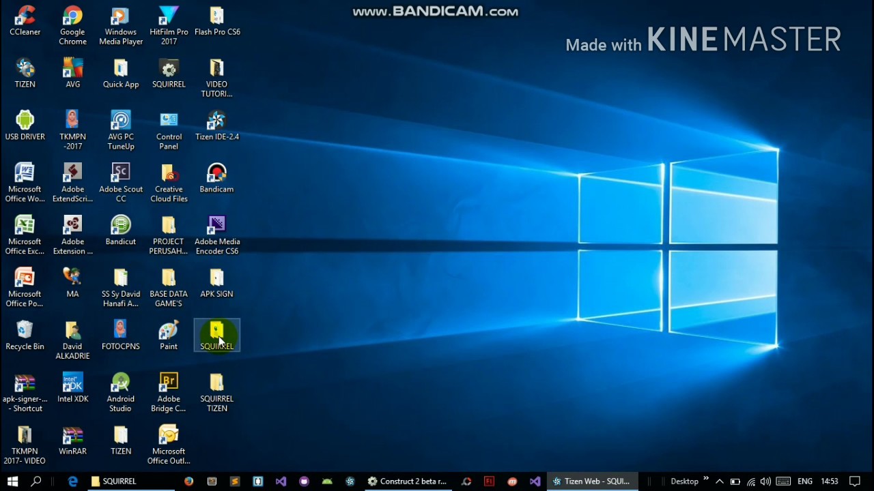
Task: Open Sublime Text from the taskbar
Action: (x=235, y=481)
